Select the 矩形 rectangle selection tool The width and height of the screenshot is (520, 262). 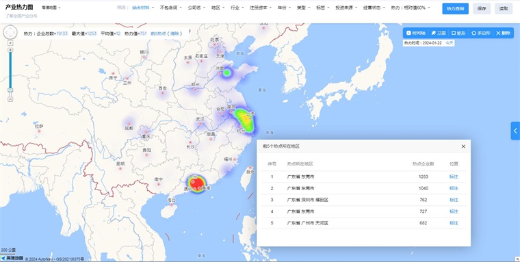pyautogui.click(x=458, y=33)
